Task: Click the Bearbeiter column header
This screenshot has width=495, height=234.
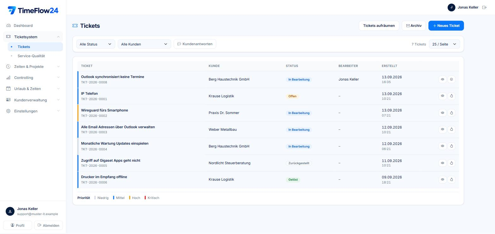Action: pos(348,66)
